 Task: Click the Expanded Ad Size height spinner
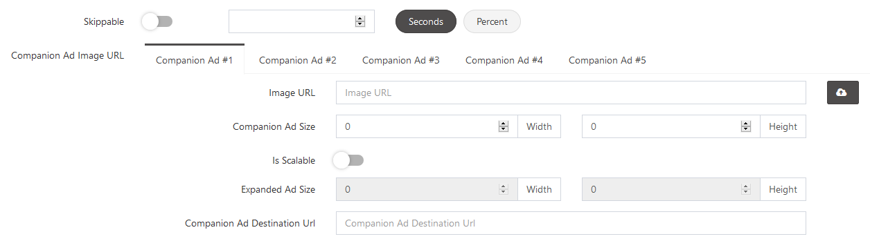point(746,189)
